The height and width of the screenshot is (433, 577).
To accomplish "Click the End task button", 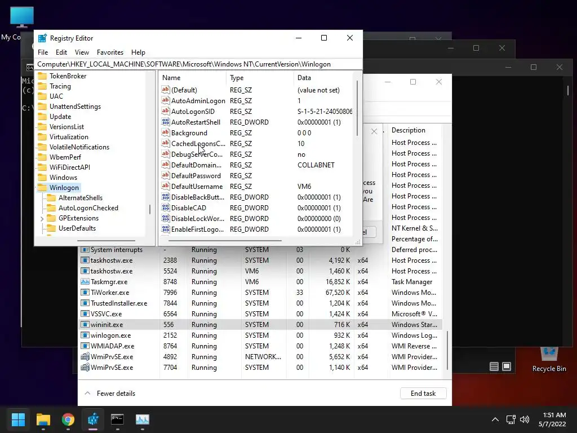I will click(x=423, y=393).
